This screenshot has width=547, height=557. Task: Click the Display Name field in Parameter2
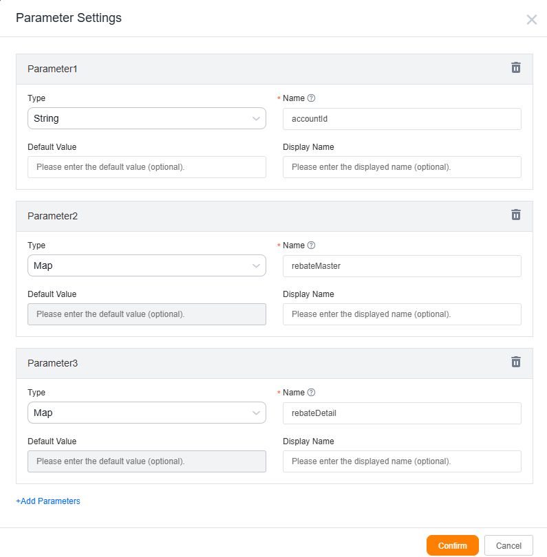[x=402, y=314]
